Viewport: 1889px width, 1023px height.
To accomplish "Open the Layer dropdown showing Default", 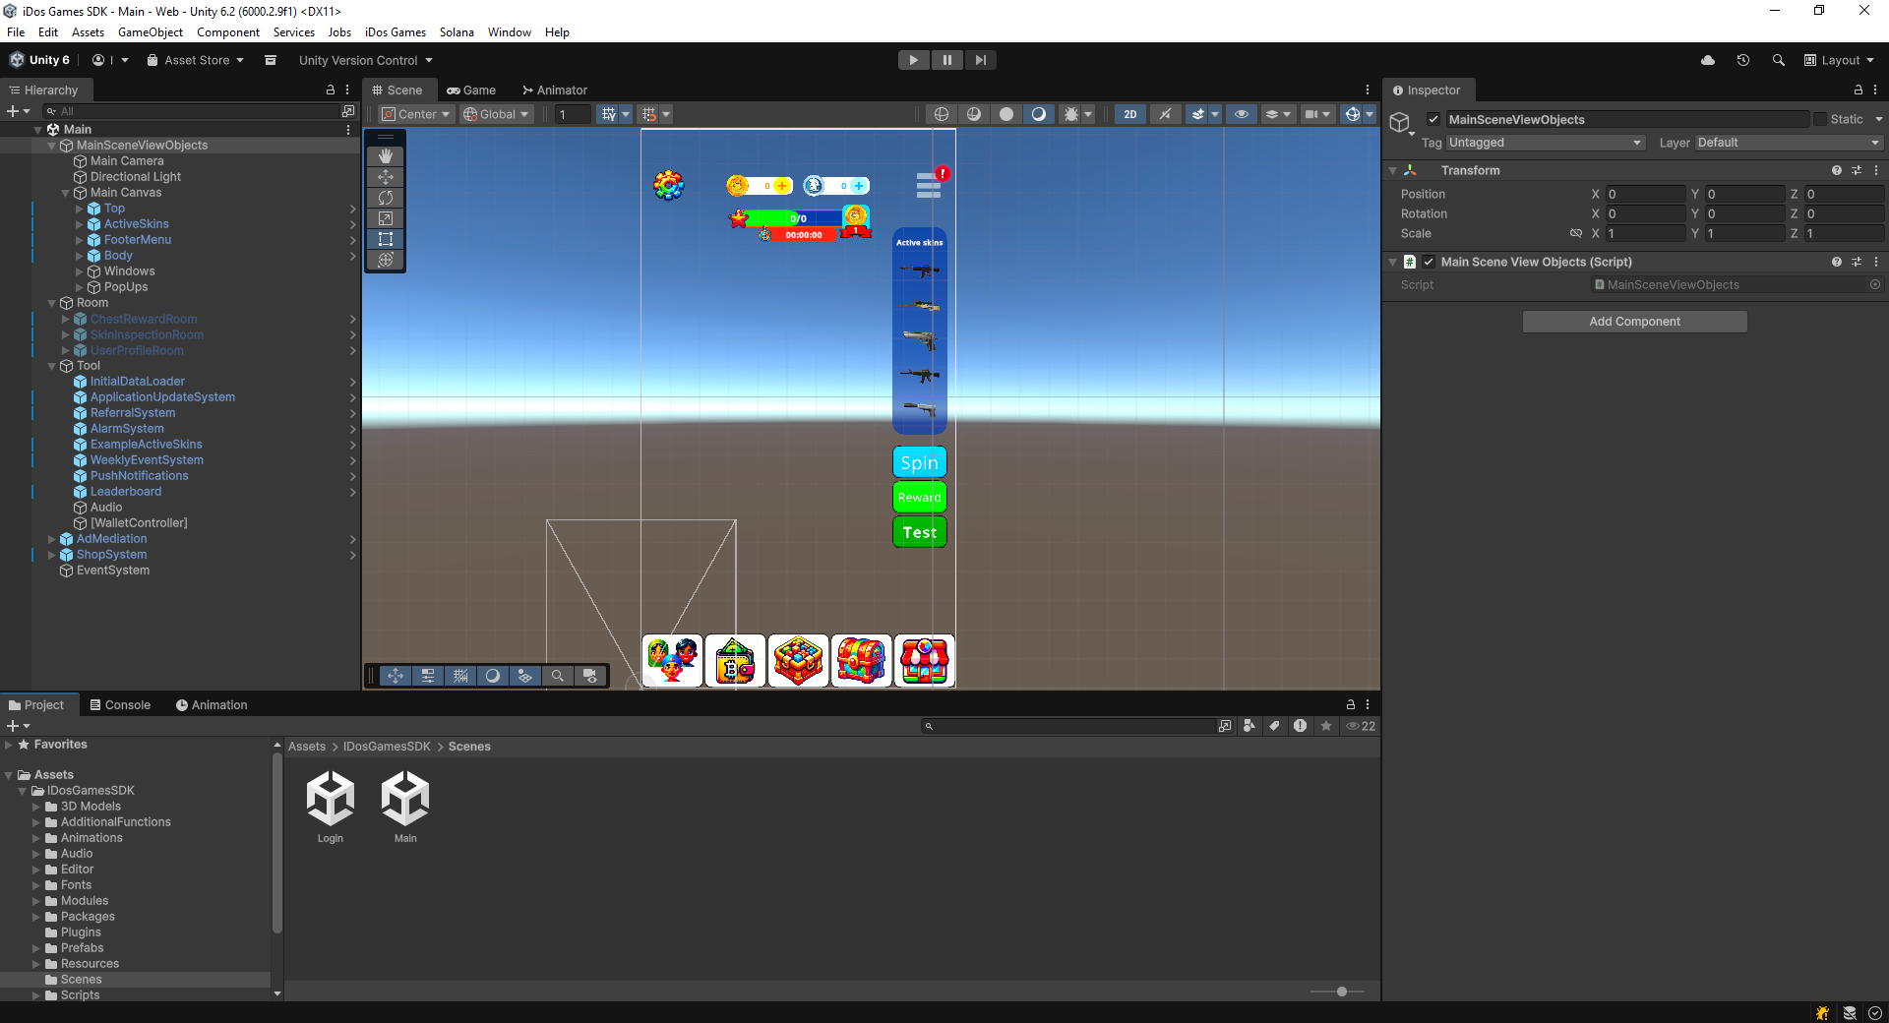I will tap(1788, 143).
